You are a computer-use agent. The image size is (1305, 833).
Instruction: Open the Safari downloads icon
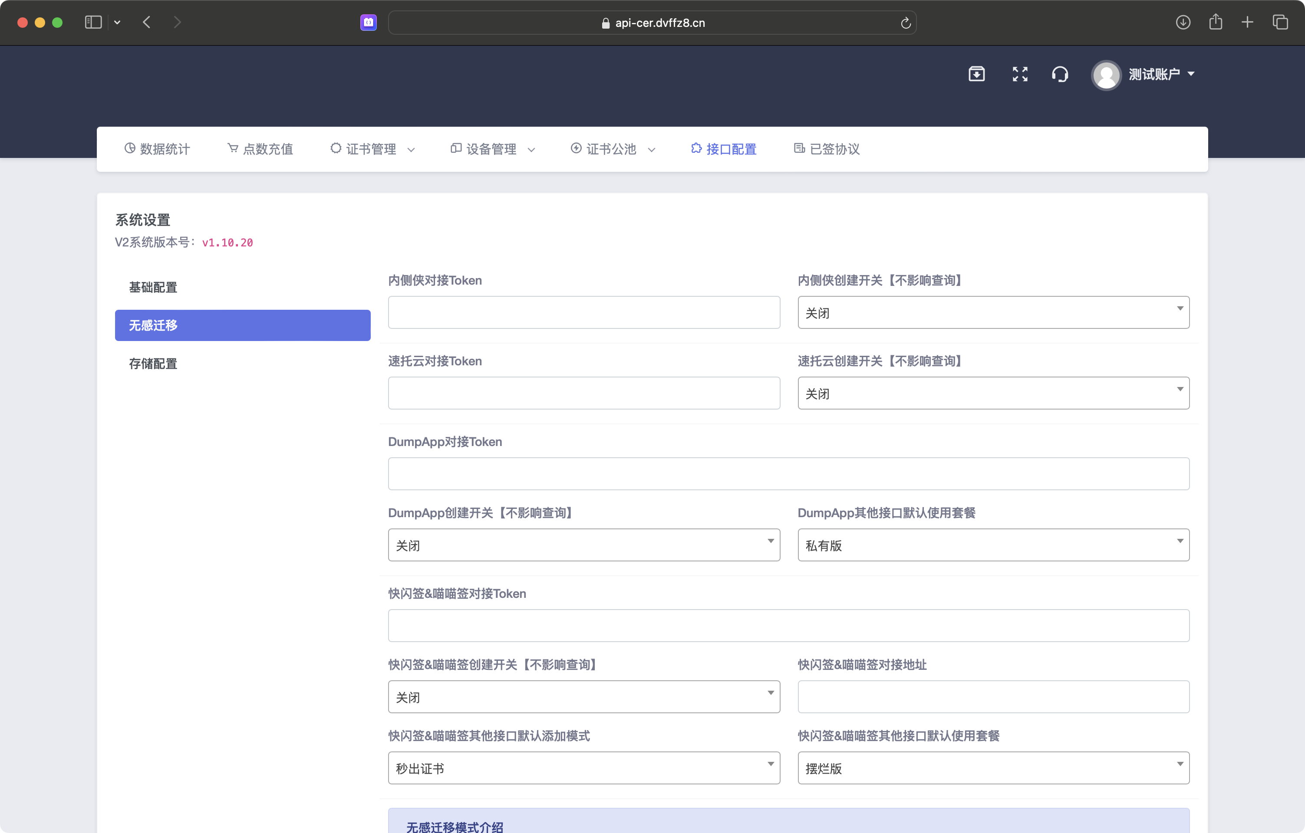click(x=1183, y=22)
